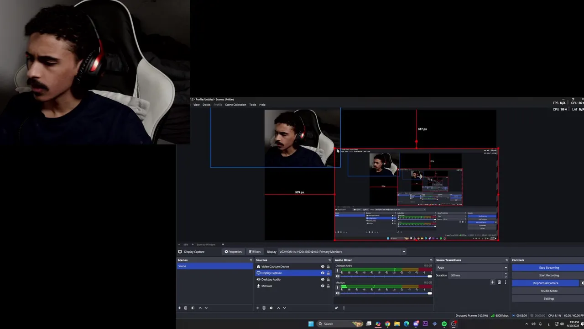584x329 pixels.
Task: Toggle visibility of Desktop Audio source
Action: click(323, 280)
